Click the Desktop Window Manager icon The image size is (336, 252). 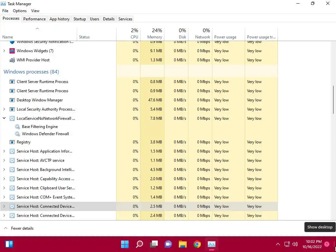(x=12, y=100)
